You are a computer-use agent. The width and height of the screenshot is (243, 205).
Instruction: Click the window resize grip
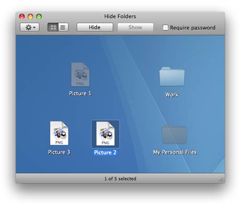coord(221,180)
